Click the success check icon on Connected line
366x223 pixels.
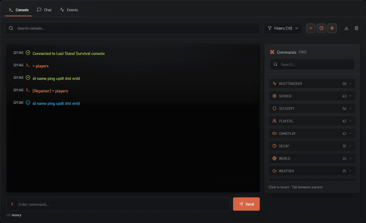pos(28,53)
